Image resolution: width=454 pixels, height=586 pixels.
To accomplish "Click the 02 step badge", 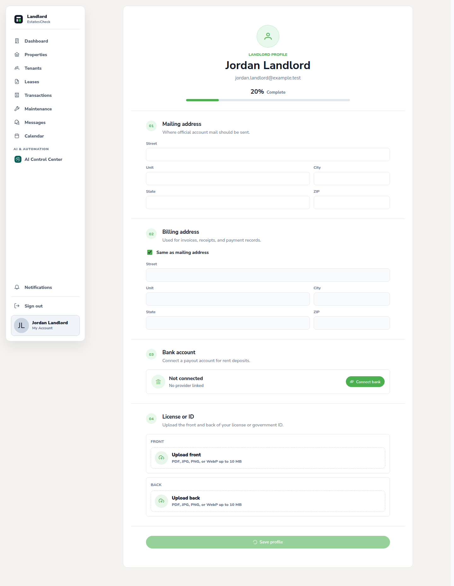I will 151,234.
